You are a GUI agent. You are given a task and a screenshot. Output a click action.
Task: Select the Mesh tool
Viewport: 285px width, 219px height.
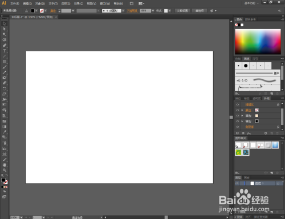tap(5, 121)
